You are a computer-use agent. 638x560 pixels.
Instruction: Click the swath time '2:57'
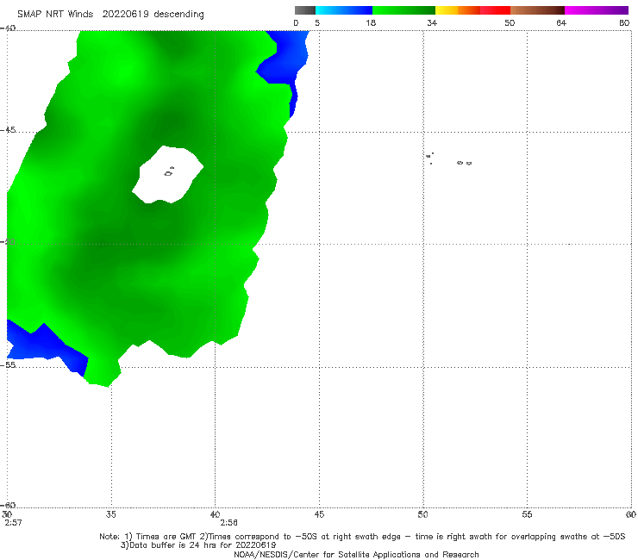click(x=13, y=523)
